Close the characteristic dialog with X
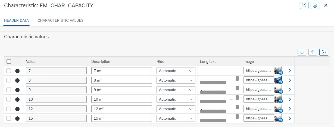 [326, 5]
